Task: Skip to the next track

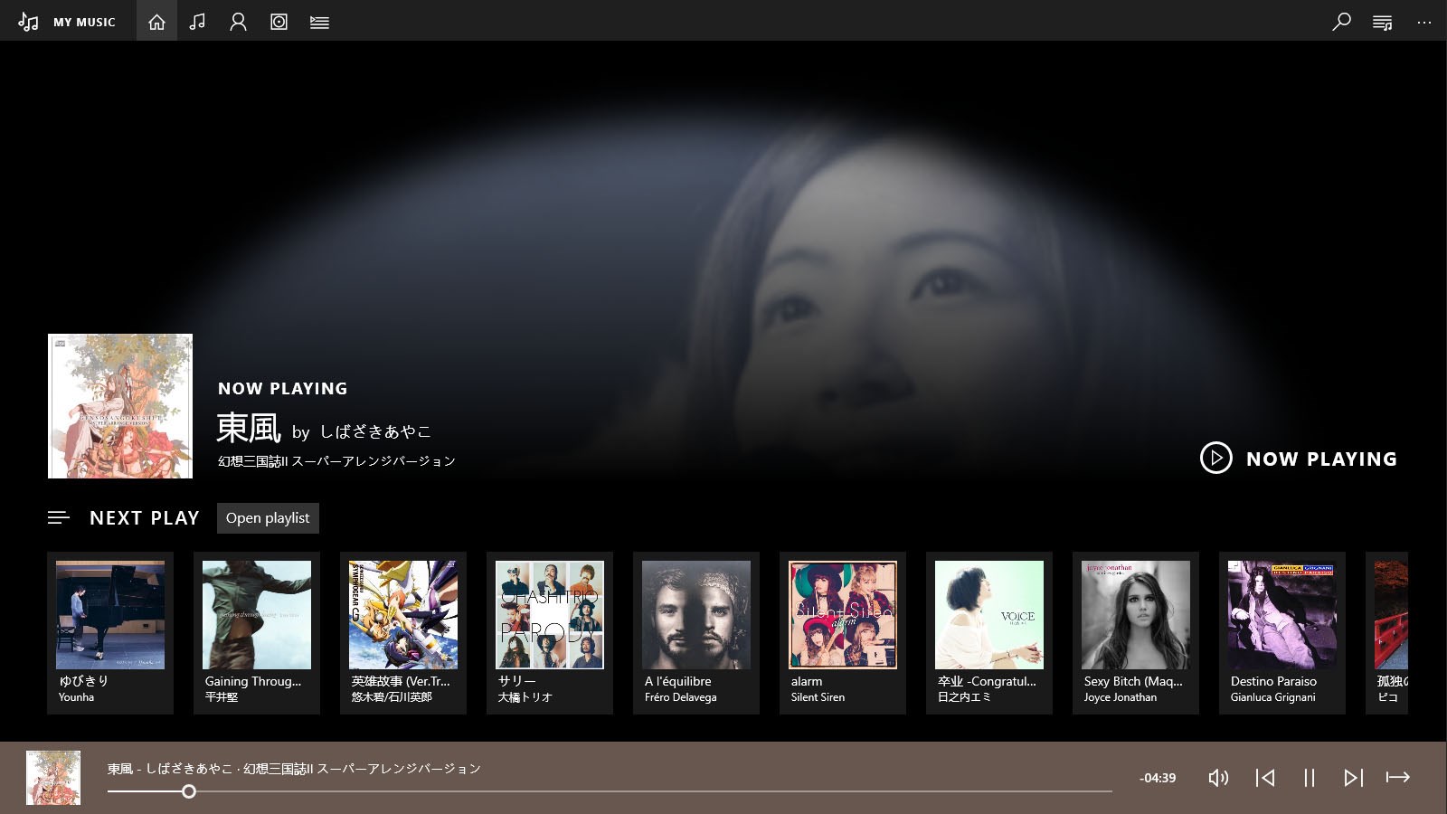Action: coord(1353,778)
